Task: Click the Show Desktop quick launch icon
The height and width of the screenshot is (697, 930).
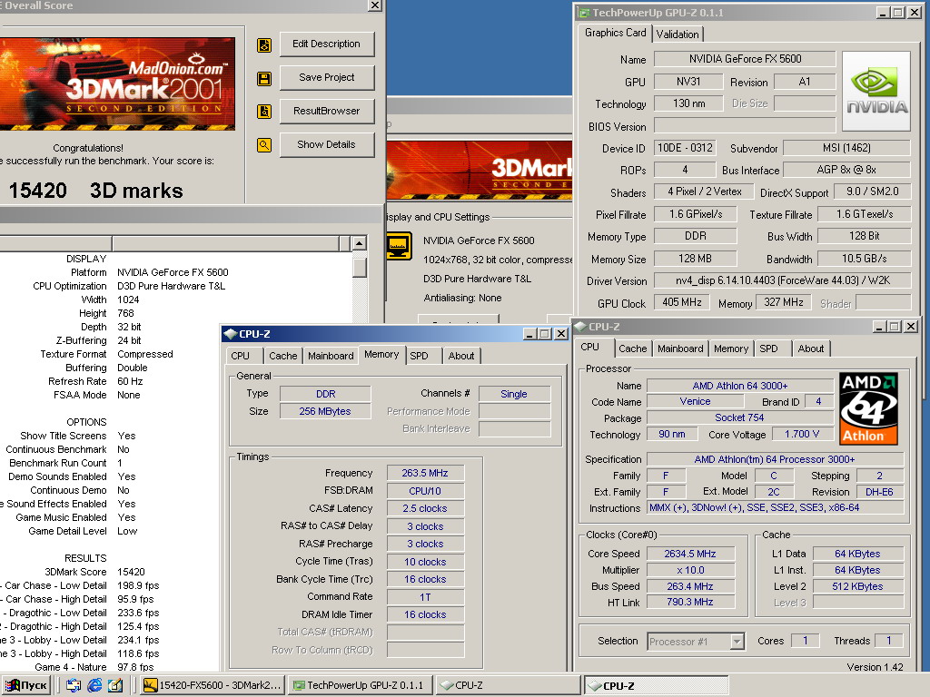Action: click(74, 685)
